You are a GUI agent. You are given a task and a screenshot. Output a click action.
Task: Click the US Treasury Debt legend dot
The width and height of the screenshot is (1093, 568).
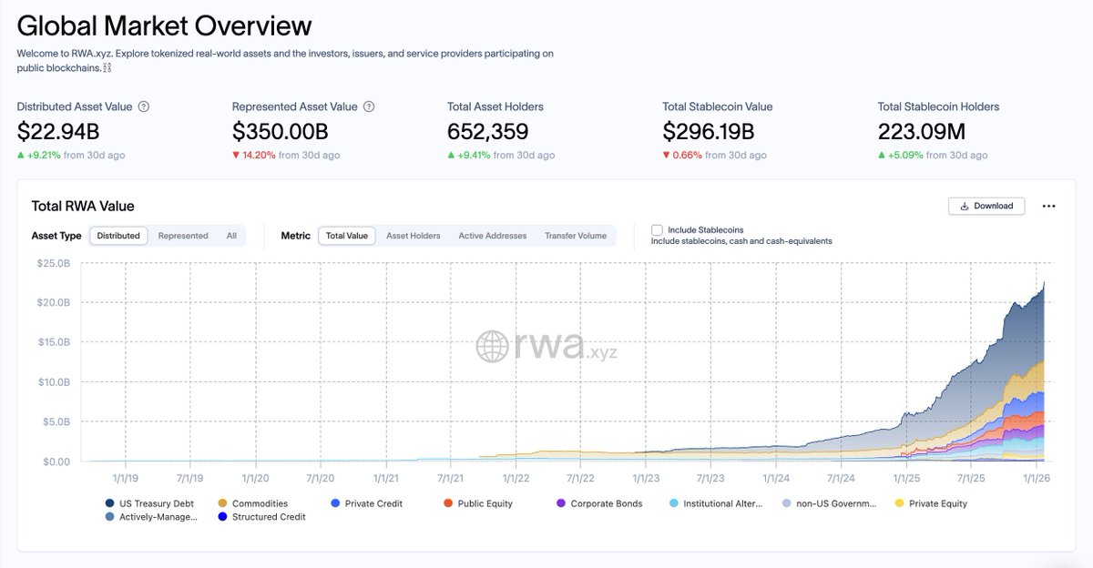coord(109,502)
